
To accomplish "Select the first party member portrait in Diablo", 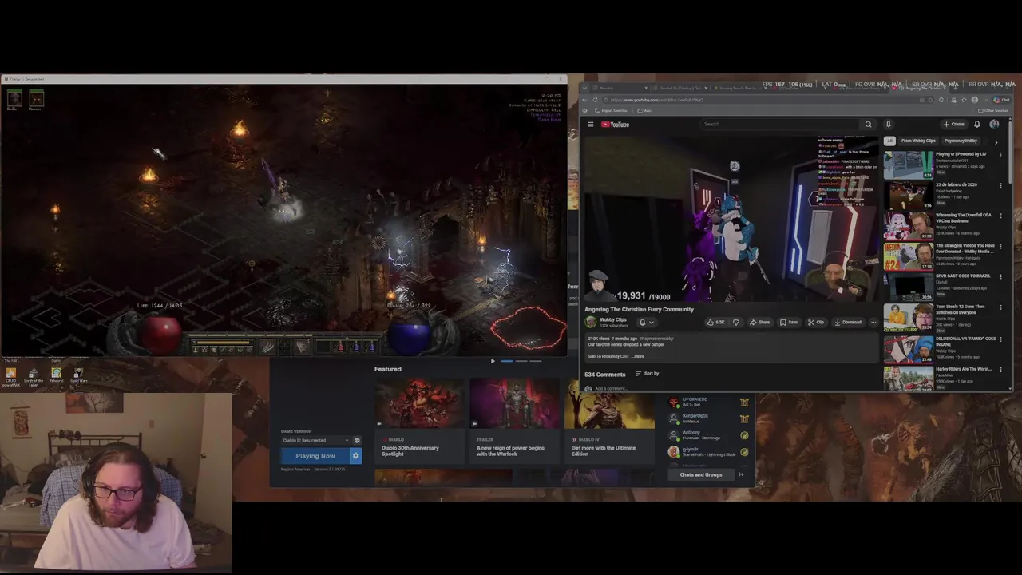I will pos(14,99).
